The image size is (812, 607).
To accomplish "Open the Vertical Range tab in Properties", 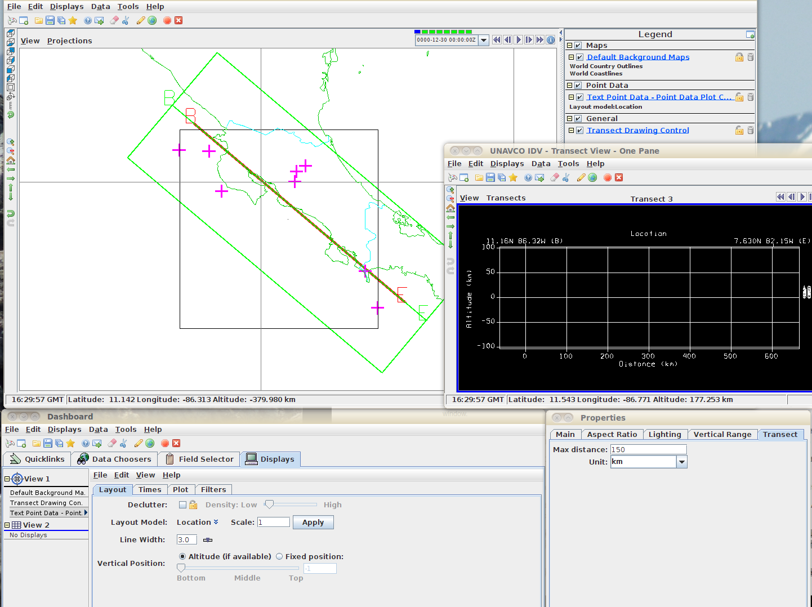I will click(722, 435).
